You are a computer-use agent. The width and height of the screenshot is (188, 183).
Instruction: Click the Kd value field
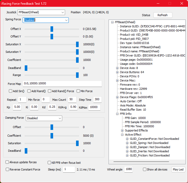[x=52, y=107]
